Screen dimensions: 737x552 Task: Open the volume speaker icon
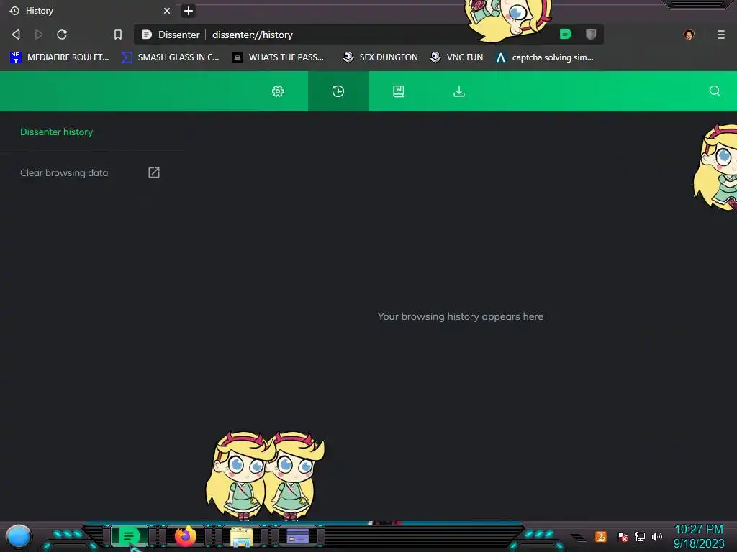[657, 536]
